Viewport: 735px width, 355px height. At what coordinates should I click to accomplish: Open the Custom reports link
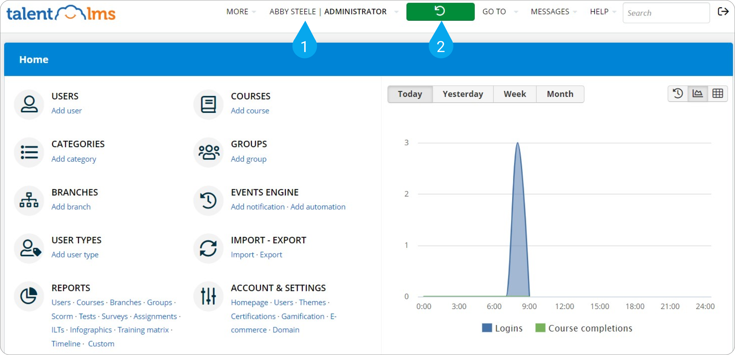click(101, 344)
